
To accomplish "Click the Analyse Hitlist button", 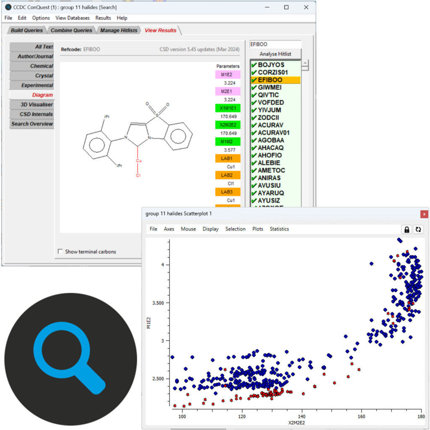I will [275, 54].
